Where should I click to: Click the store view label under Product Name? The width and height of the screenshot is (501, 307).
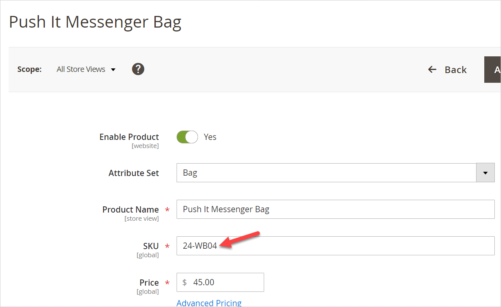click(x=142, y=218)
